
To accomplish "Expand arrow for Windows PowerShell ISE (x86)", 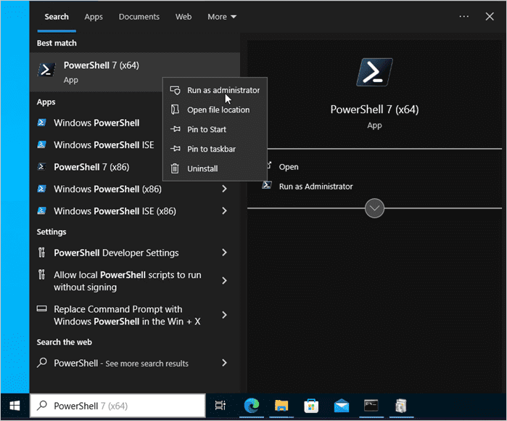I will [224, 210].
